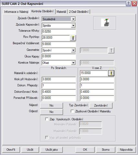Click Materiál k odebrání V ose Z field

(x=94, y=73)
